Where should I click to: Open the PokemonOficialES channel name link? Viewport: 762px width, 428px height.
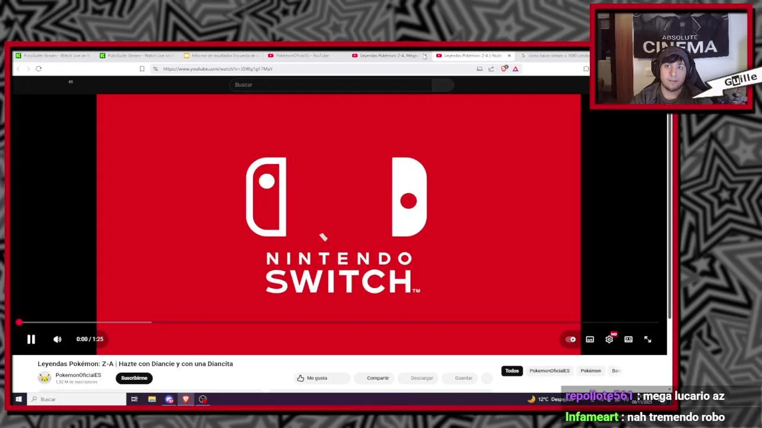(x=78, y=375)
